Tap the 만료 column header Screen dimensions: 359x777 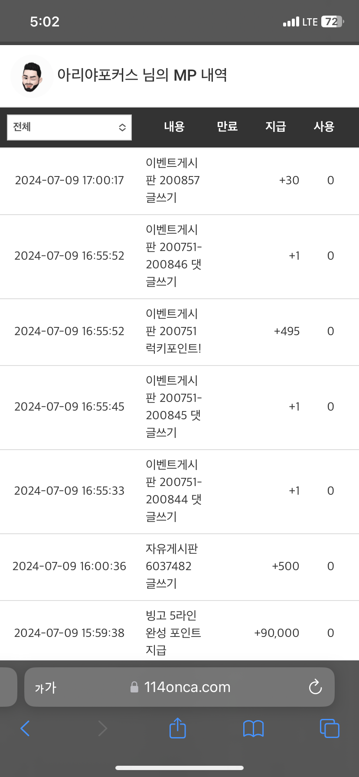click(x=227, y=127)
